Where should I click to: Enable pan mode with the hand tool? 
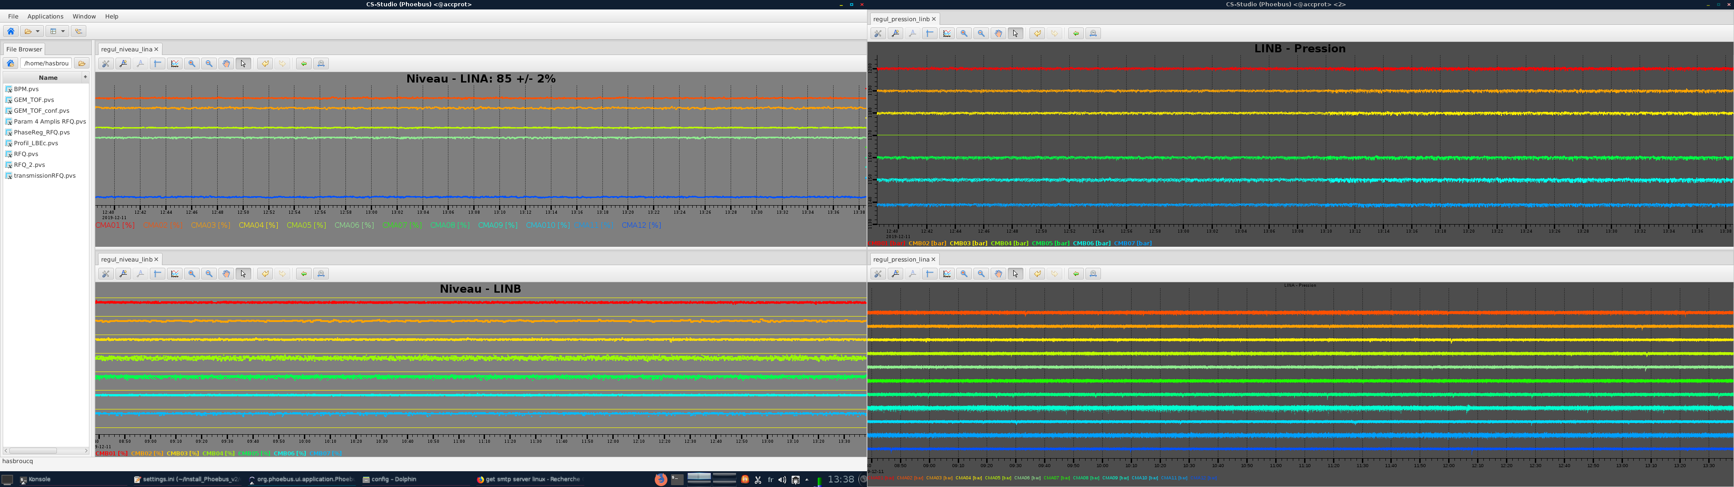point(227,63)
